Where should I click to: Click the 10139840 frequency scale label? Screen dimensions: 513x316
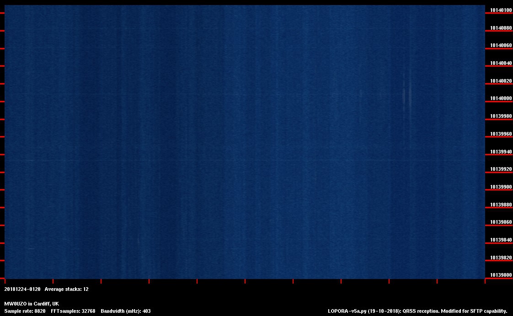click(x=501, y=240)
